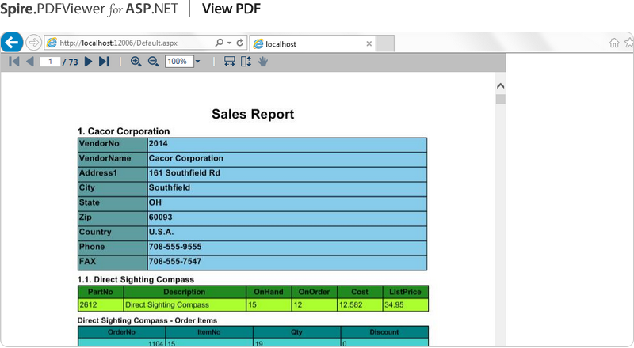Click FAX value 708-555-7547
The width and height of the screenshot is (634, 348).
174,261
